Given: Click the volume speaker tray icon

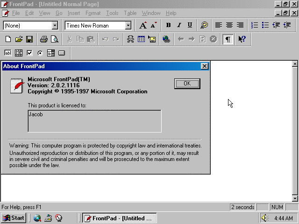Looking at the screenshot, I should [x=265, y=218].
